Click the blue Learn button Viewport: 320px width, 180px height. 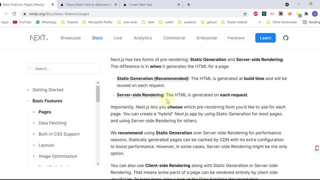265,38
